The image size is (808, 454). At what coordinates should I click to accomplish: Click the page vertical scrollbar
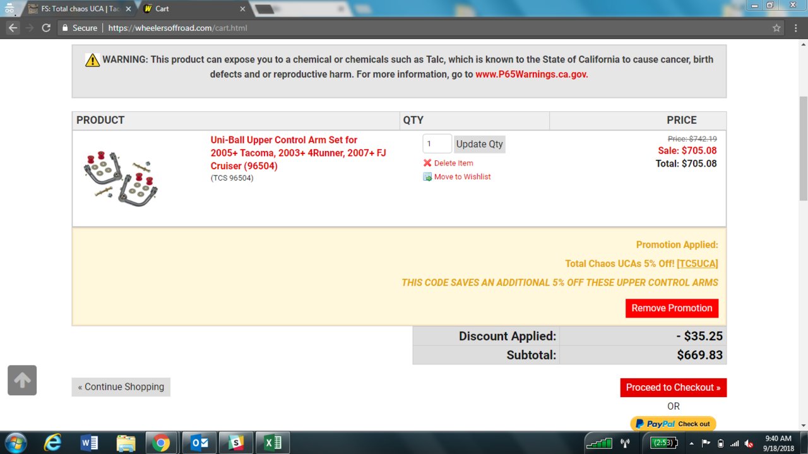[803, 149]
